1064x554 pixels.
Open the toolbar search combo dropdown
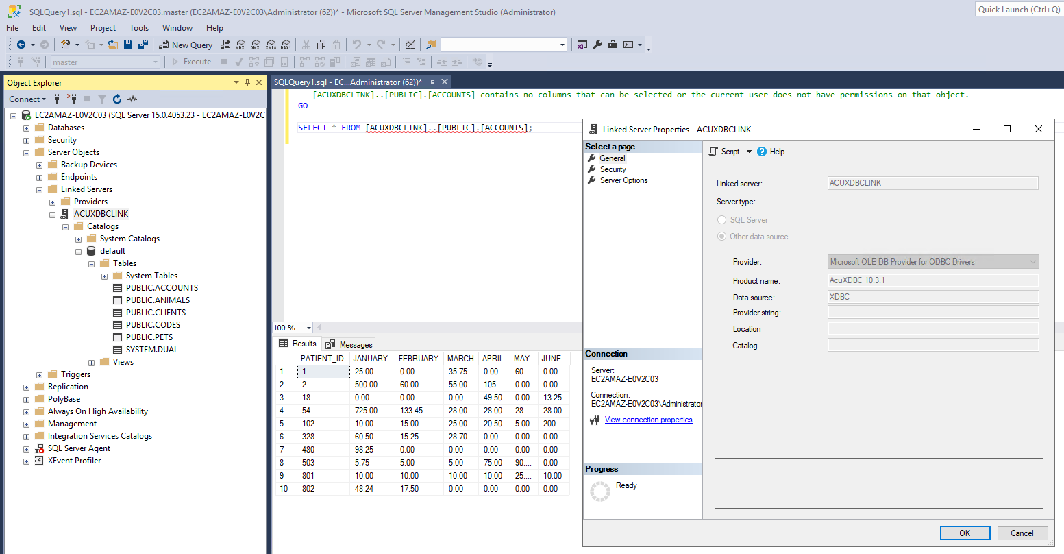click(562, 45)
